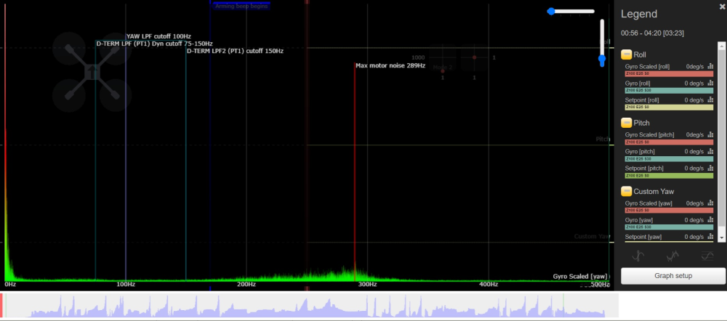This screenshot has height=321, width=727.
Task: Select bar-chart icon for Gyro Scaled [pitch]
Action: [710, 135]
